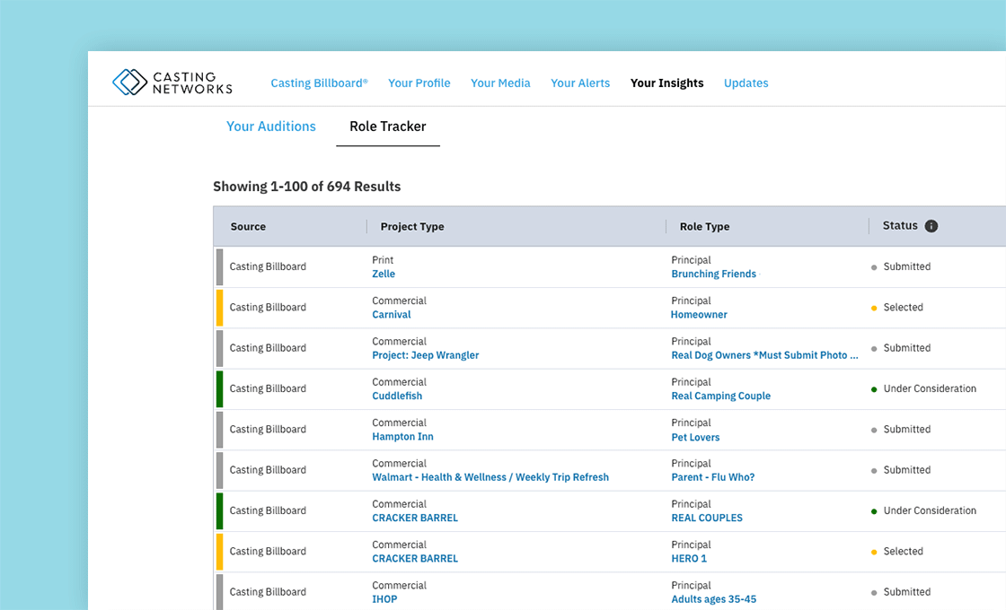Select Your Insights in navigation
Viewport: 1006px width, 610px height.
(666, 83)
